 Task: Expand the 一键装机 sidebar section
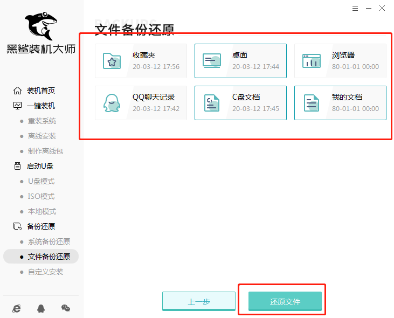click(40, 106)
